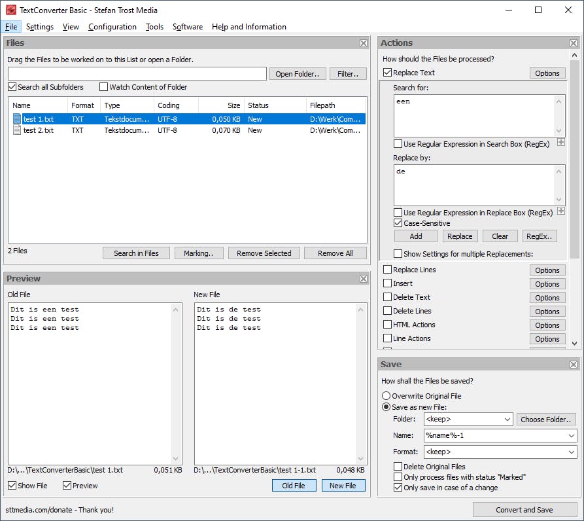Check the Insert action
Image resolution: width=584 pixels, height=521 pixels.
point(387,283)
